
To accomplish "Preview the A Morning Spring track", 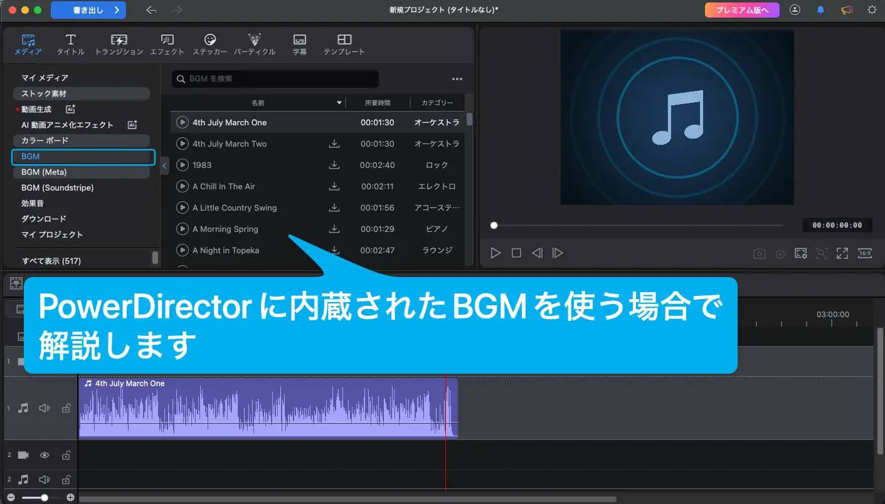I will tap(182, 229).
